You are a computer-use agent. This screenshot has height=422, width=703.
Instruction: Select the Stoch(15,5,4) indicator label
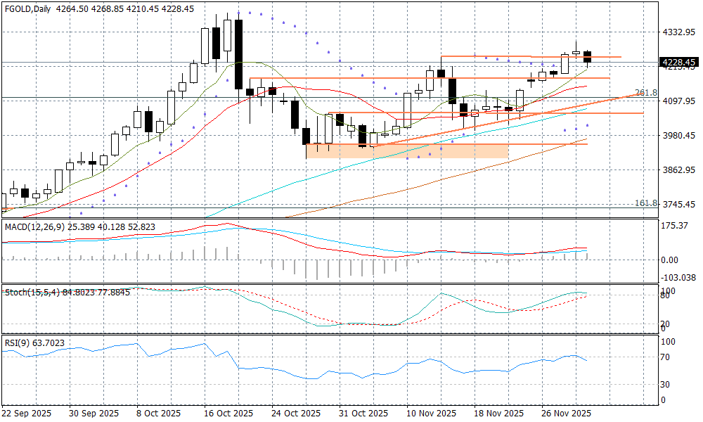click(30, 291)
